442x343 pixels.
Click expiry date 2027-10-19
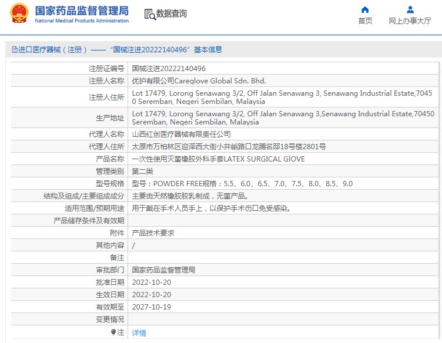[152, 307]
